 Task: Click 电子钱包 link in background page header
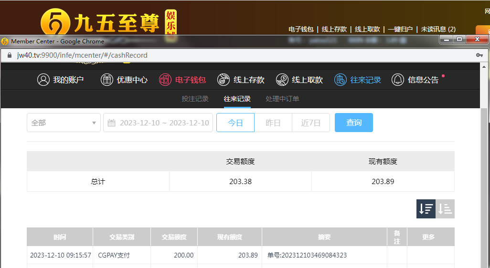point(301,29)
